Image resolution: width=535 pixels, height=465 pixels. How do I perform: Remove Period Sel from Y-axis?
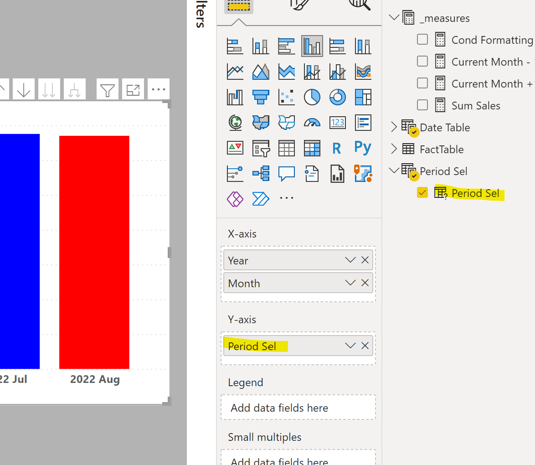pyautogui.click(x=365, y=346)
